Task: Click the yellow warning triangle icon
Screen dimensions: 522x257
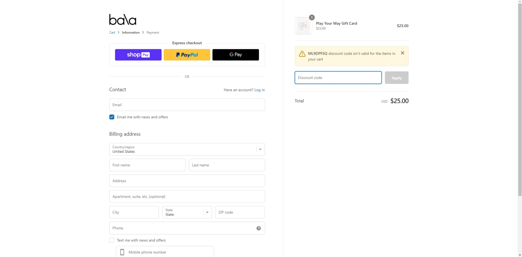Action: click(x=302, y=54)
